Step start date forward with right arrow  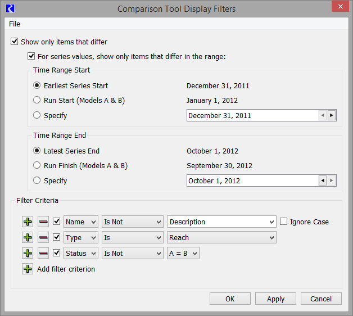(332, 115)
